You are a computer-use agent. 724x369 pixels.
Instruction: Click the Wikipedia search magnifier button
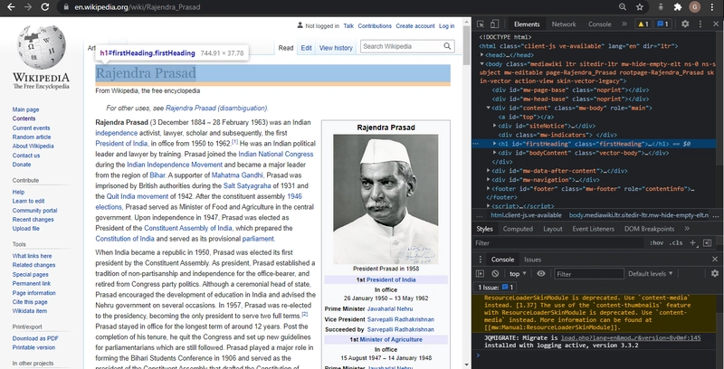click(x=447, y=46)
